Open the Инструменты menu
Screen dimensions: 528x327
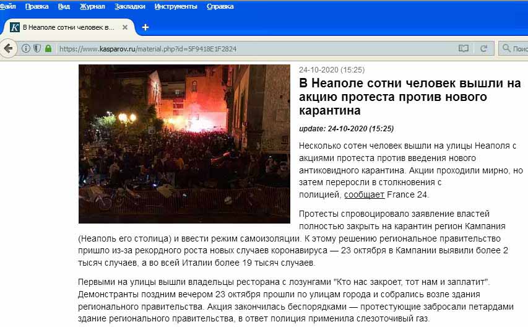point(175,6)
